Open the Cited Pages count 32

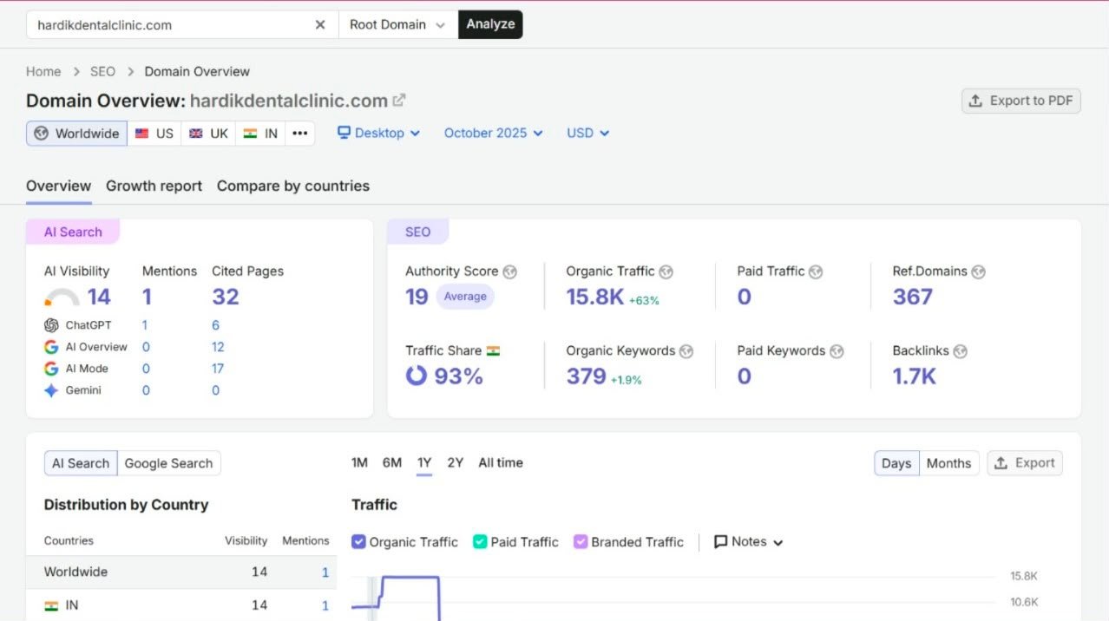[226, 297]
